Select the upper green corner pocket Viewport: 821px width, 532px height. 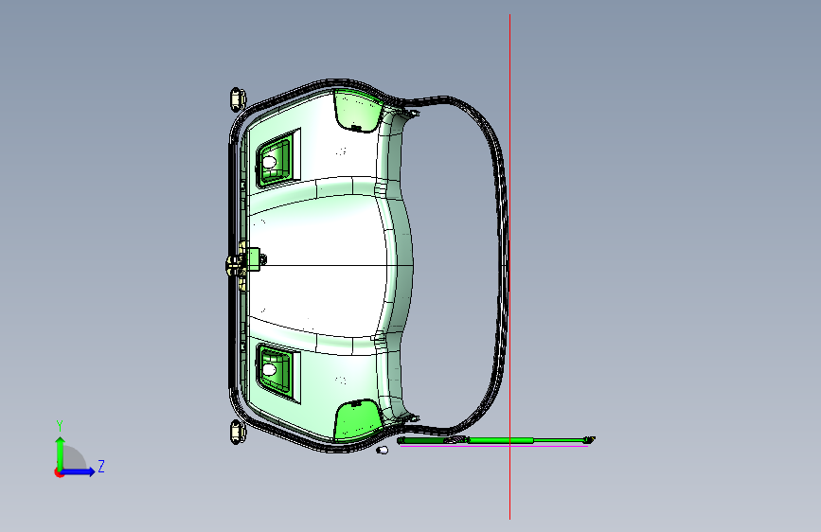pos(358,111)
